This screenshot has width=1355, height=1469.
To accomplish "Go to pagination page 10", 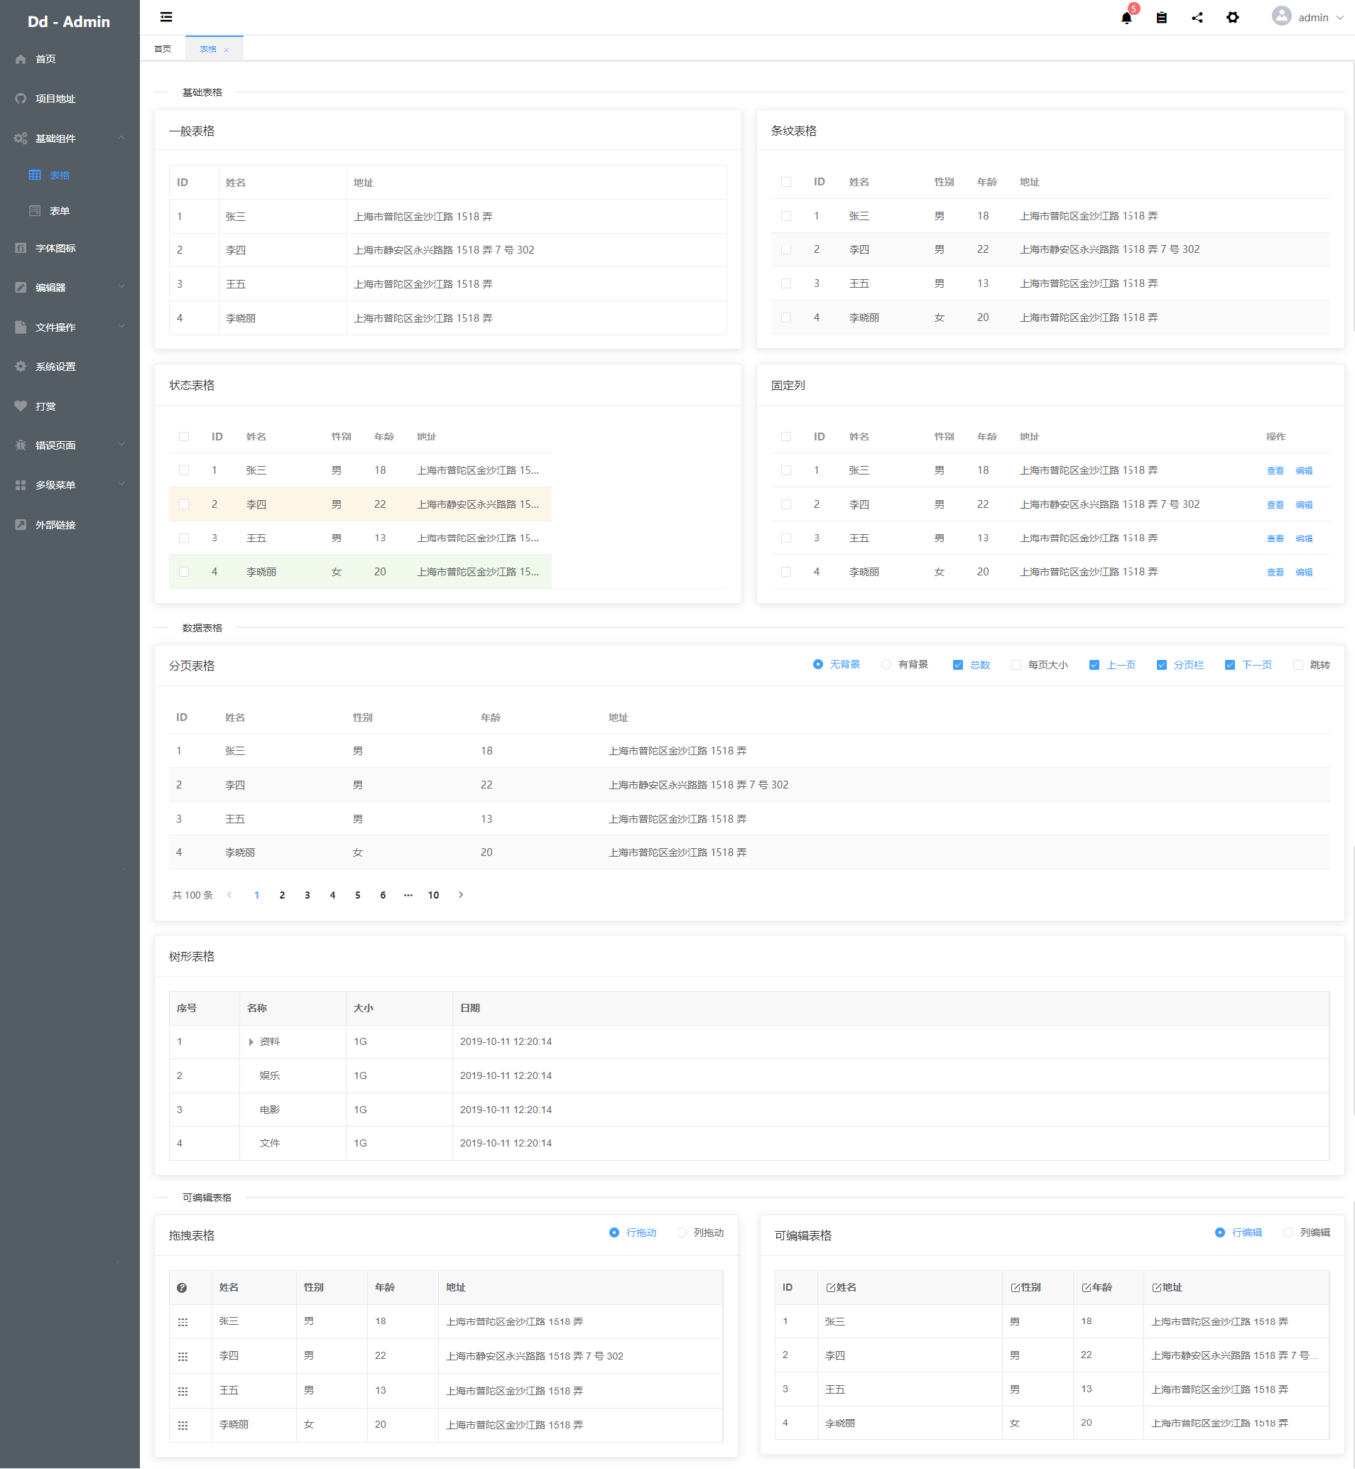I will click(433, 896).
